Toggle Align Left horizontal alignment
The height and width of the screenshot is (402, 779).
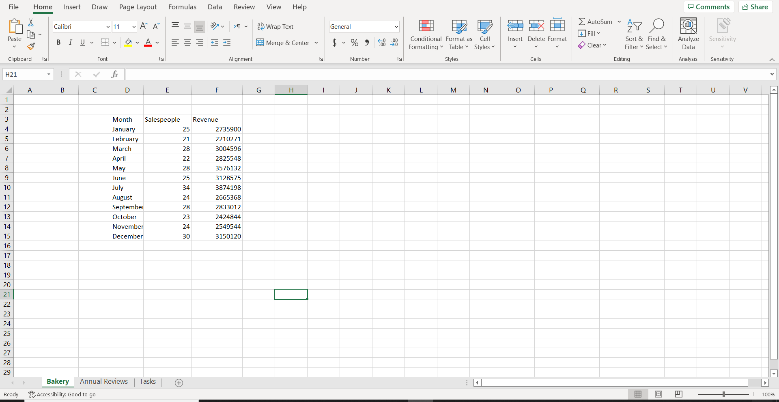(x=175, y=43)
